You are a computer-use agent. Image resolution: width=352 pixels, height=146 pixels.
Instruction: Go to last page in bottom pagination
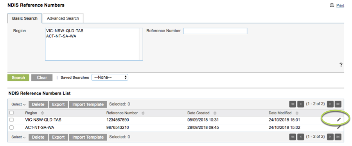click(338, 137)
